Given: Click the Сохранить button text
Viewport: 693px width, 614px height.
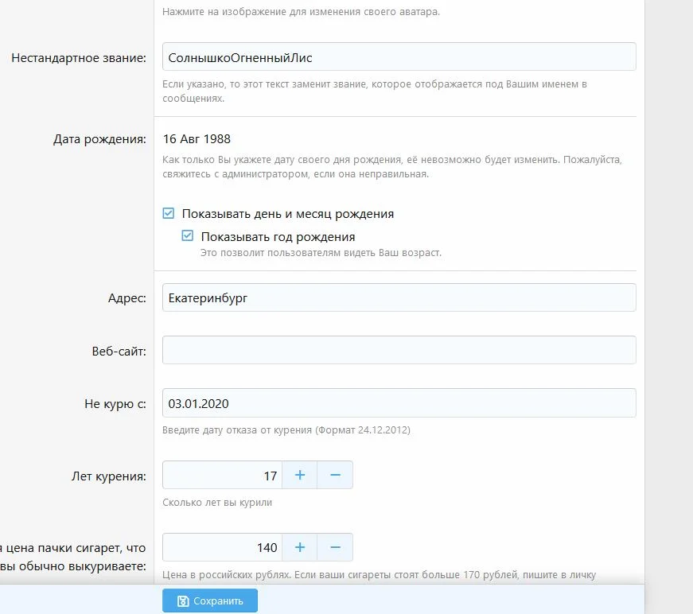Looking at the screenshot, I should (x=219, y=601).
